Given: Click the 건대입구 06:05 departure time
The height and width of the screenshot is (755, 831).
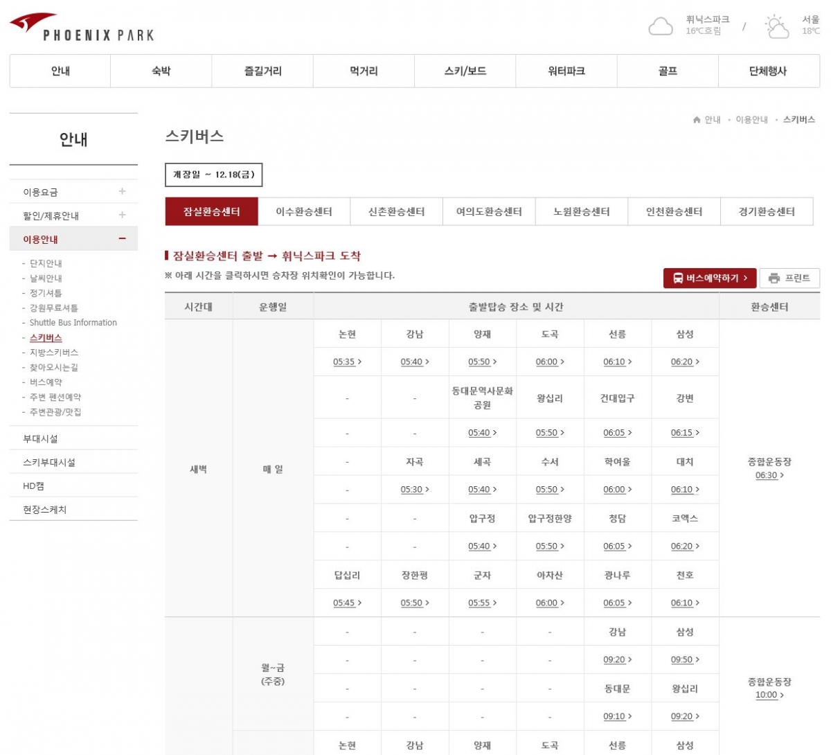Looking at the screenshot, I should (617, 433).
